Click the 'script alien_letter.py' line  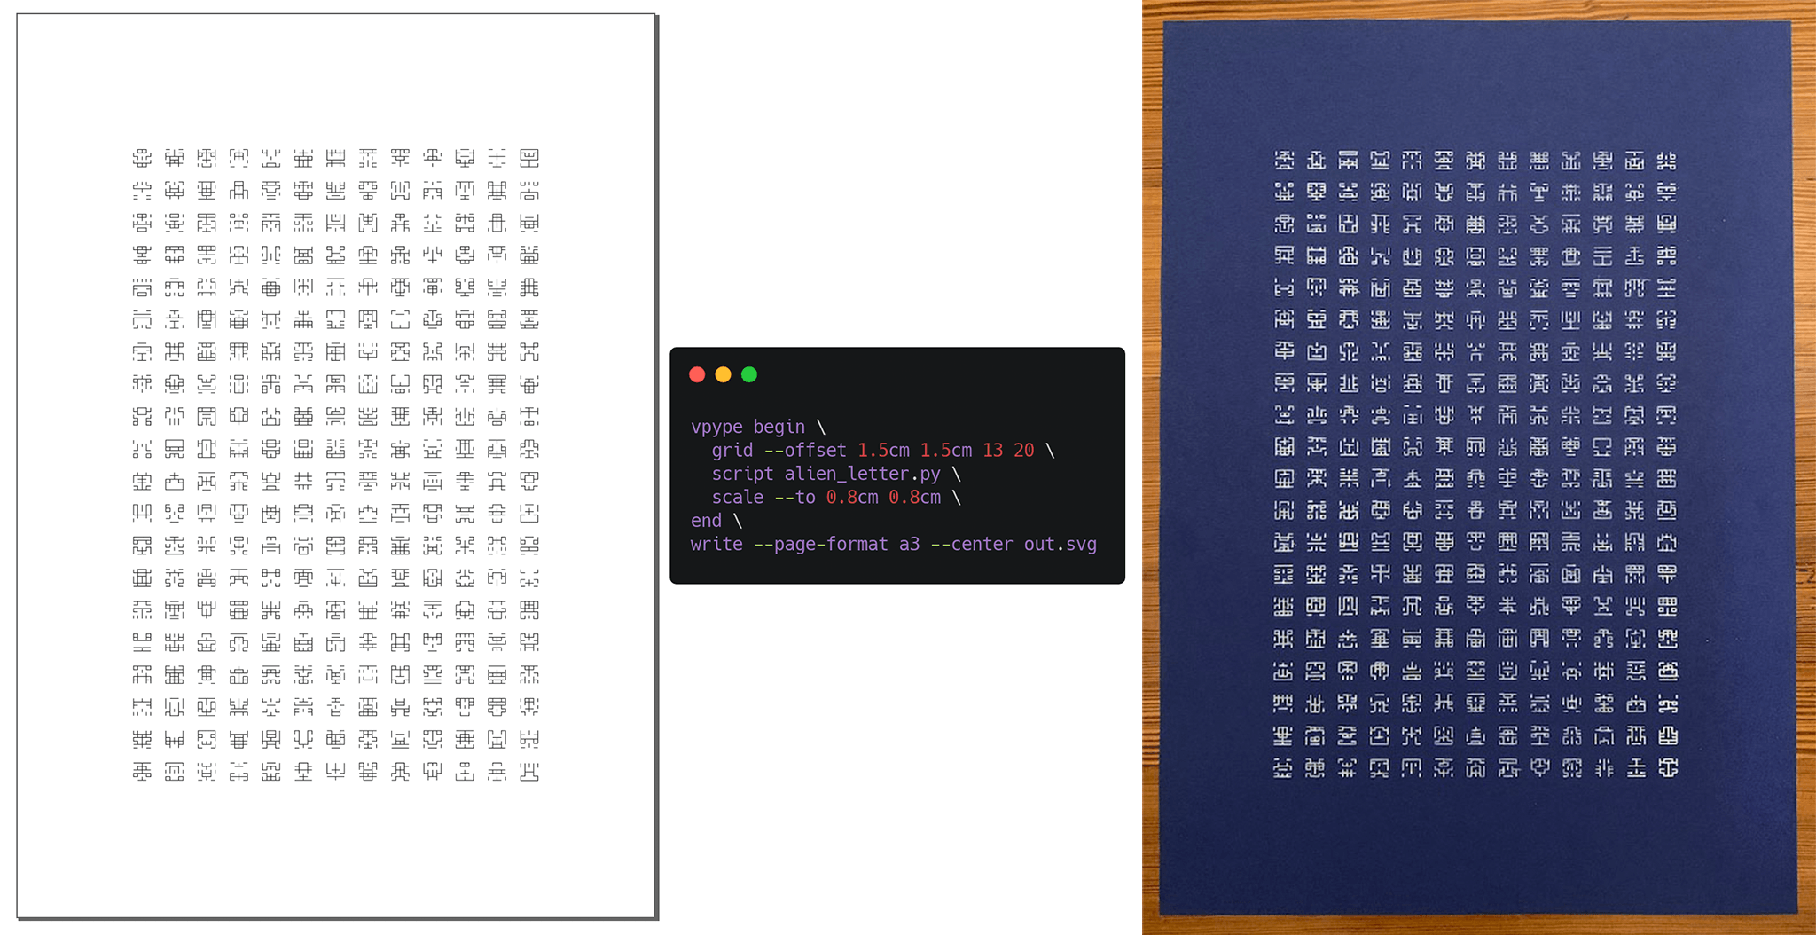tap(835, 474)
